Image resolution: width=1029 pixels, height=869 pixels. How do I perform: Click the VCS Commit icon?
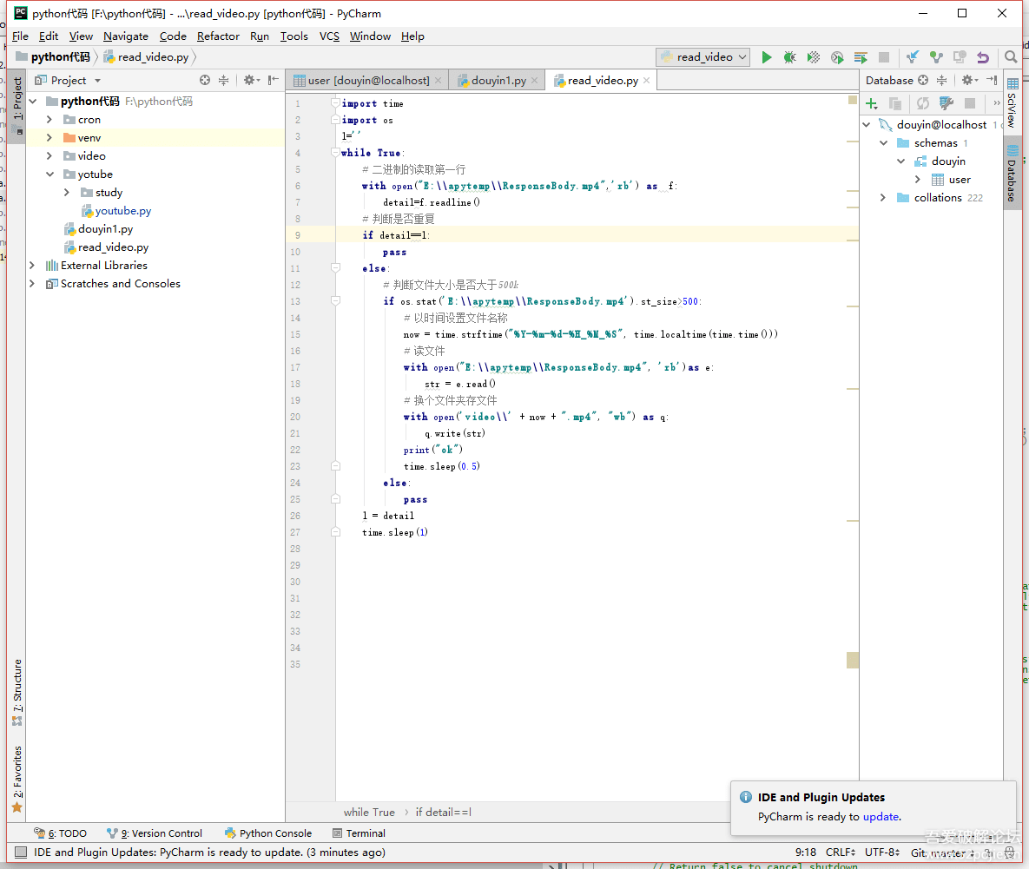(936, 57)
